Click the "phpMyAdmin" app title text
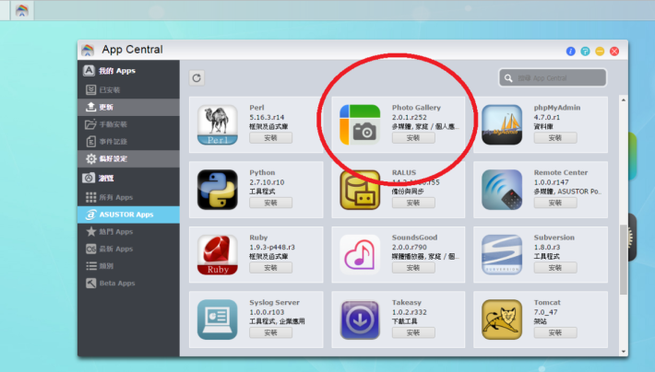The height and width of the screenshot is (372, 655). click(x=557, y=108)
